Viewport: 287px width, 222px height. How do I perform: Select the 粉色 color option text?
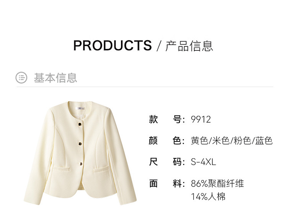click(x=242, y=141)
